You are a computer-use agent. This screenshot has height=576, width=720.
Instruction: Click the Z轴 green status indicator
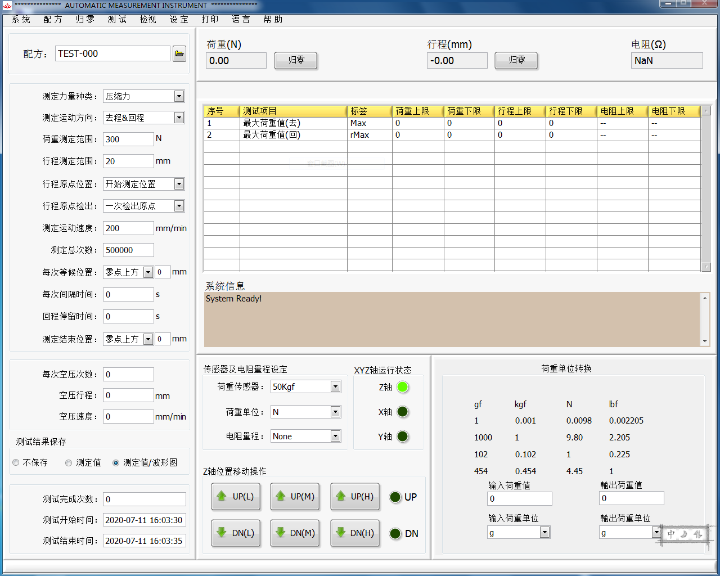(x=402, y=387)
